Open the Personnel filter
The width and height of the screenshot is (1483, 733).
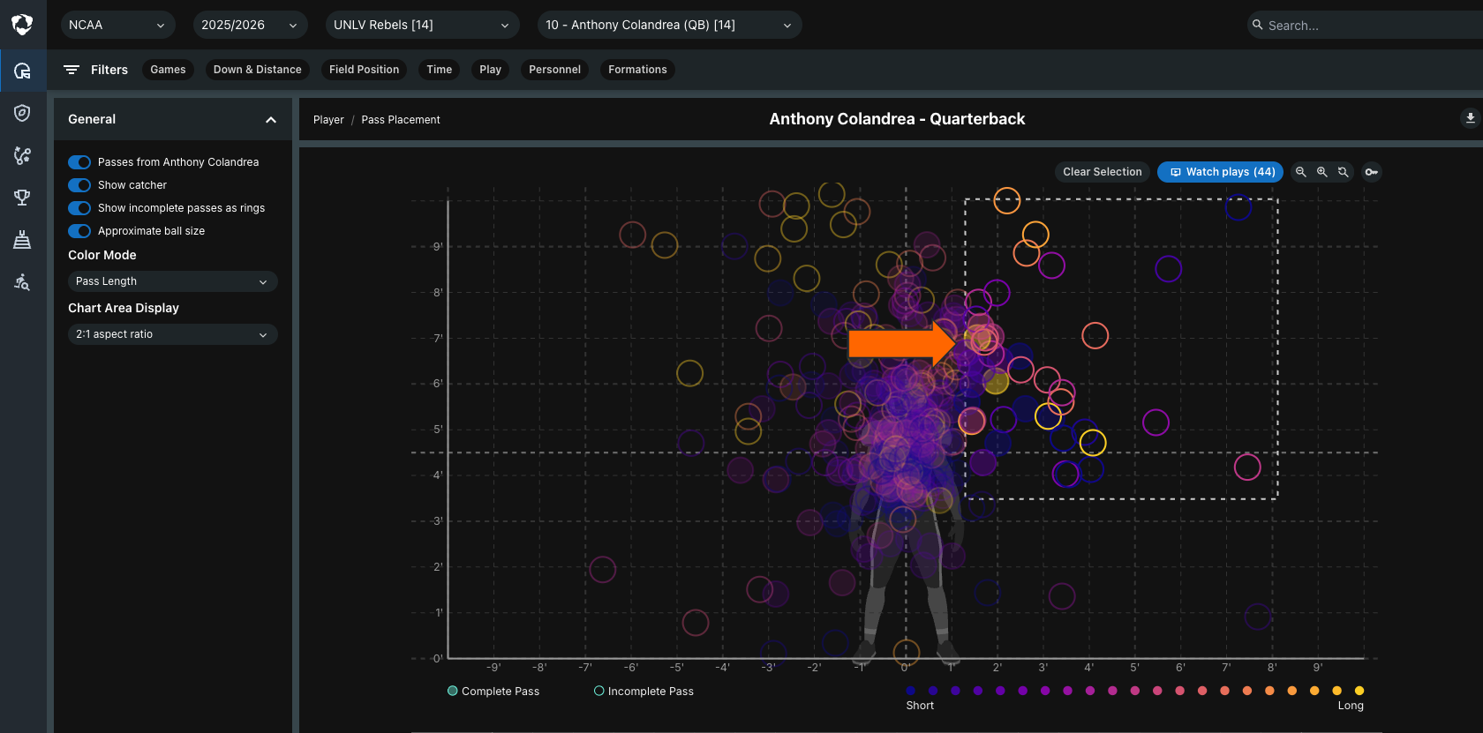[554, 70]
